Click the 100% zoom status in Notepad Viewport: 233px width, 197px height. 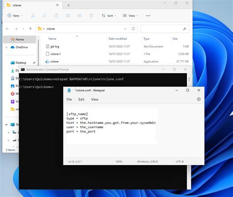tap(119, 162)
